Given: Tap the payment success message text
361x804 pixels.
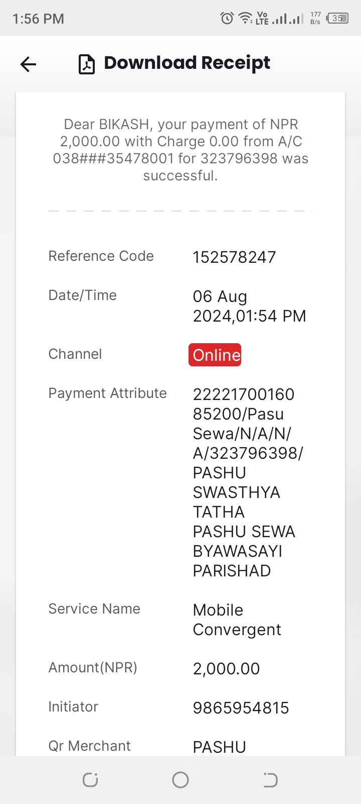Looking at the screenshot, I should (180, 150).
